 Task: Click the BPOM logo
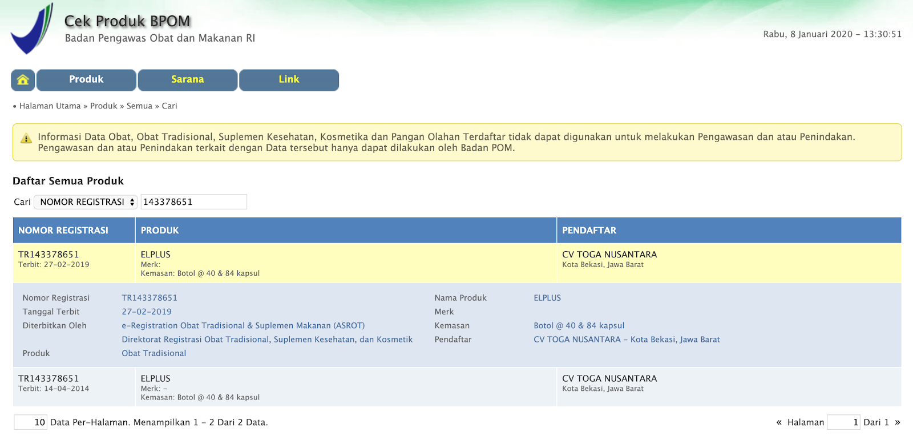(32, 29)
